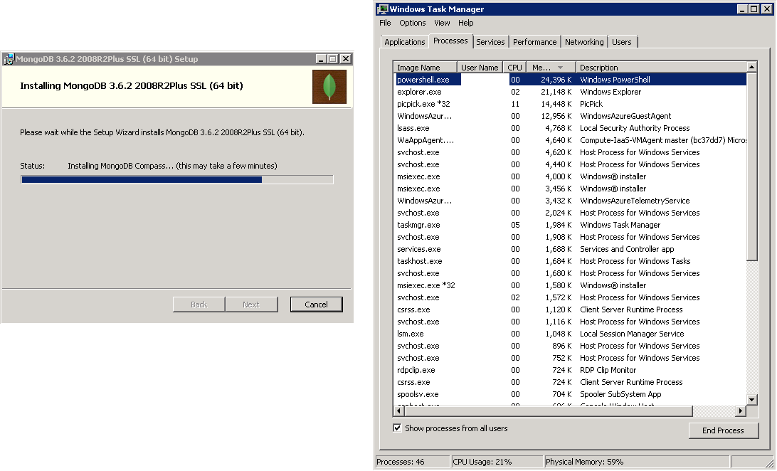Switch to the Users tab
The image size is (777, 471).
621,42
